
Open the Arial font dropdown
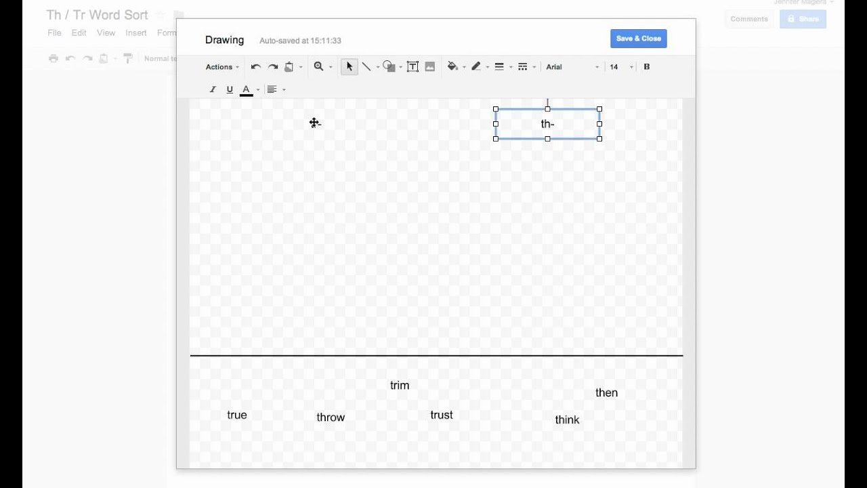tap(572, 67)
